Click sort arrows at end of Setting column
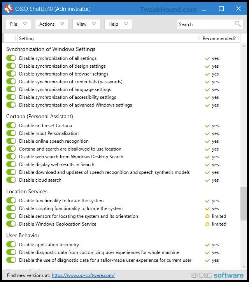The width and height of the screenshot is (249, 282). click(199, 38)
